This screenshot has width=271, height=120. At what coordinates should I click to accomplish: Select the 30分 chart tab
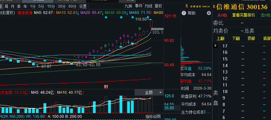tap(62, 7)
